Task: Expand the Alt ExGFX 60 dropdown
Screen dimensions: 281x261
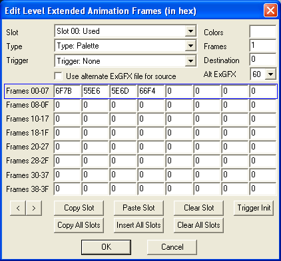Action: 270,74
